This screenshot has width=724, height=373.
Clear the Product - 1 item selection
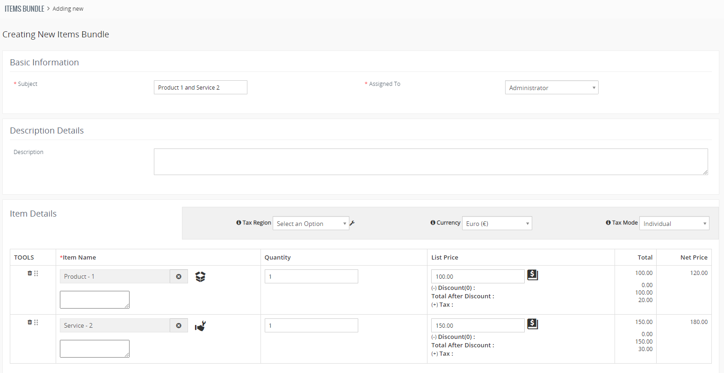pos(179,276)
